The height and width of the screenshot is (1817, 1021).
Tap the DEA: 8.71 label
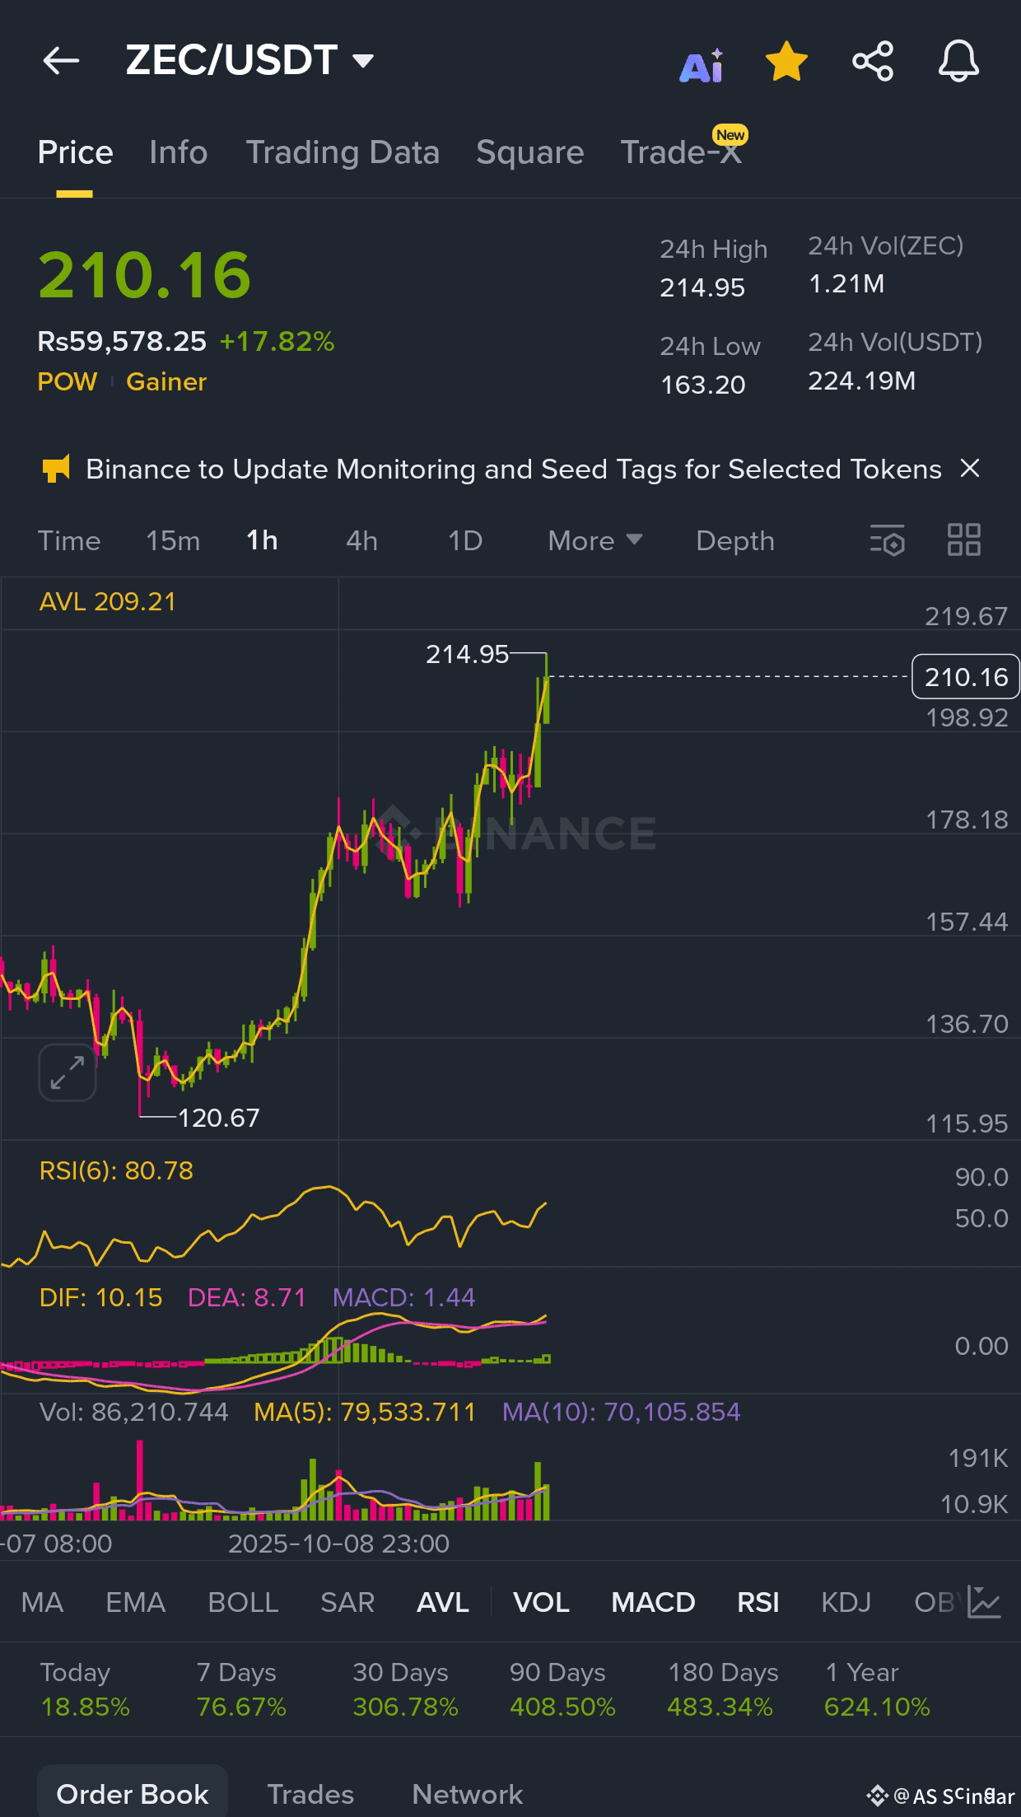pyautogui.click(x=247, y=1297)
